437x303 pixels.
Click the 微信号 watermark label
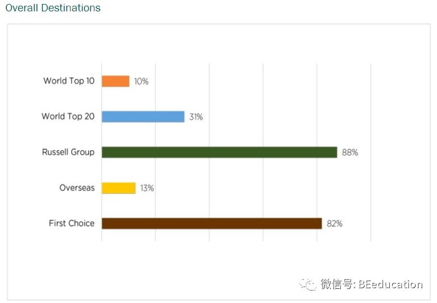[336, 284]
